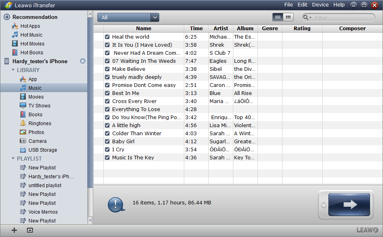Sort by Composer column header
The image size is (383, 237).
click(352, 28)
